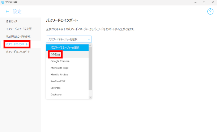Open the help question mark icon
The image size is (217, 132).
[210, 12]
